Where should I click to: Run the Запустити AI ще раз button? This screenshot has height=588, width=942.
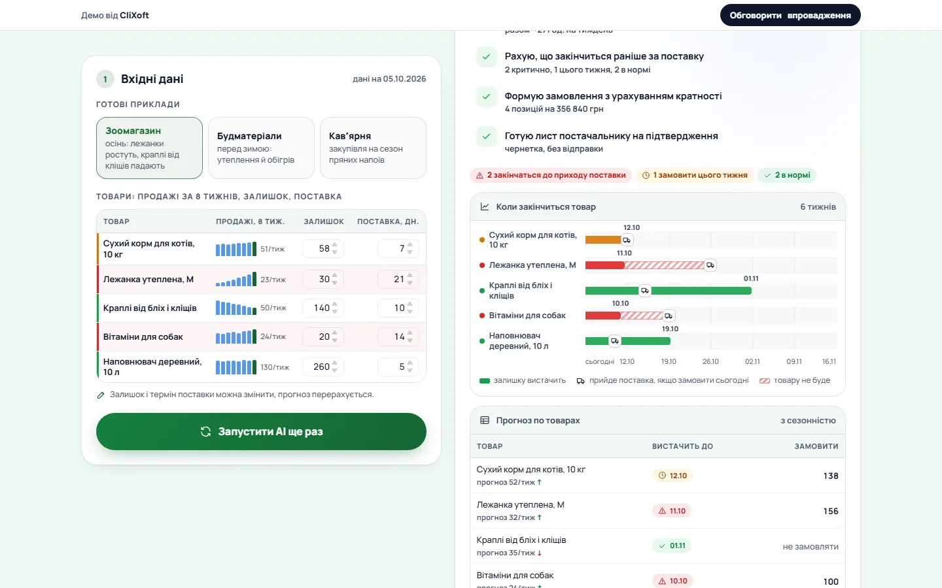261,431
